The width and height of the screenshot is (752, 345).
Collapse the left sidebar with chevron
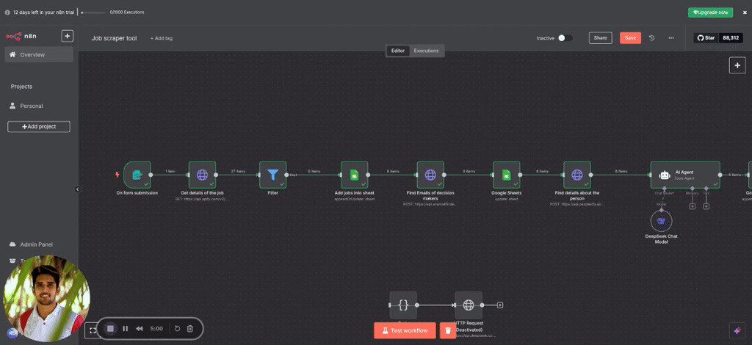click(77, 189)
